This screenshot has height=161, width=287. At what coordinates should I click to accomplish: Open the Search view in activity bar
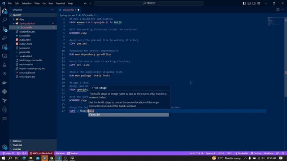coord(4,20)
